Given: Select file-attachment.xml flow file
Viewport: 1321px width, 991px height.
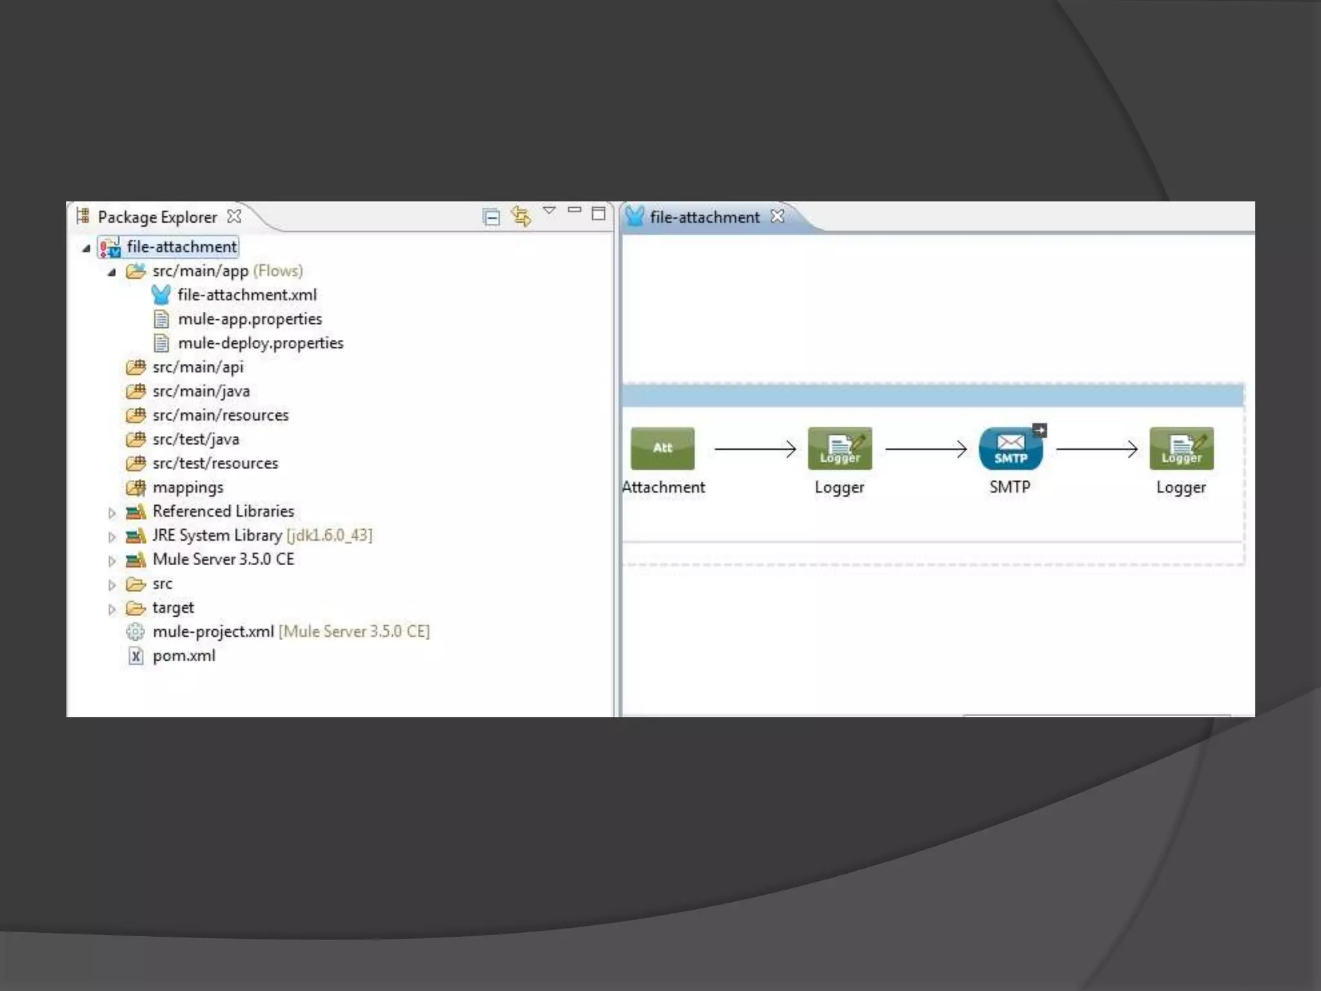Looking at the screenshot, I should click(246, 295).
